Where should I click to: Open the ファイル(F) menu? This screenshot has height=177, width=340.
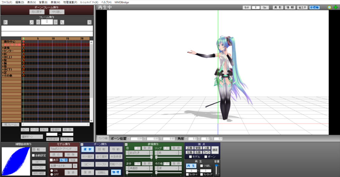7,2
